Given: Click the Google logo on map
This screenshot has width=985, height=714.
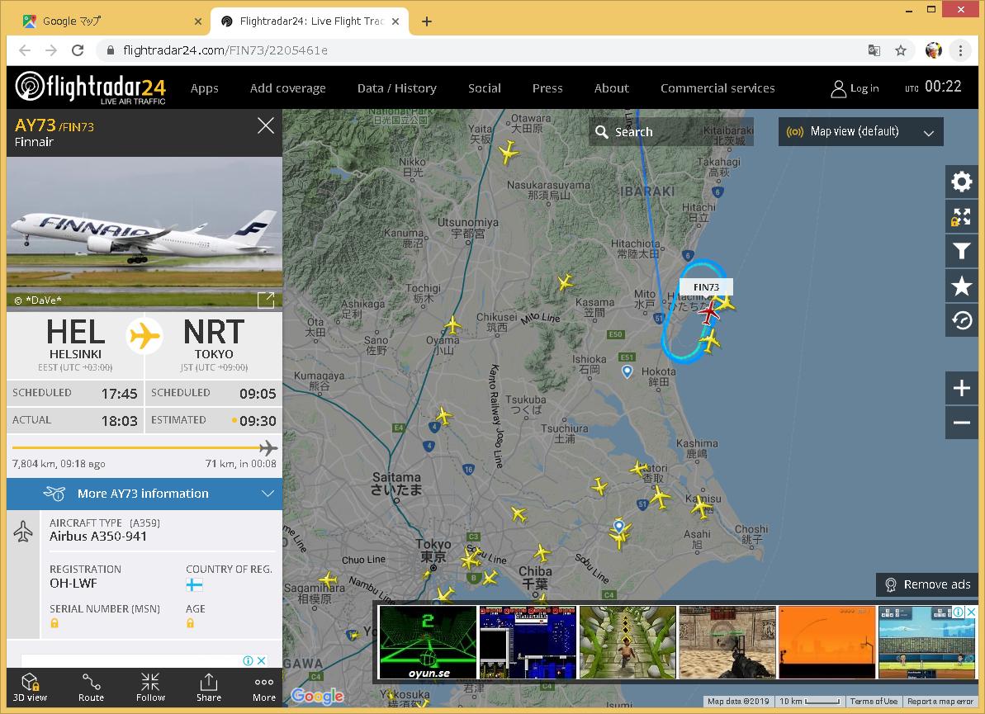Looking at the screenshot, I should tap(317, 696).
